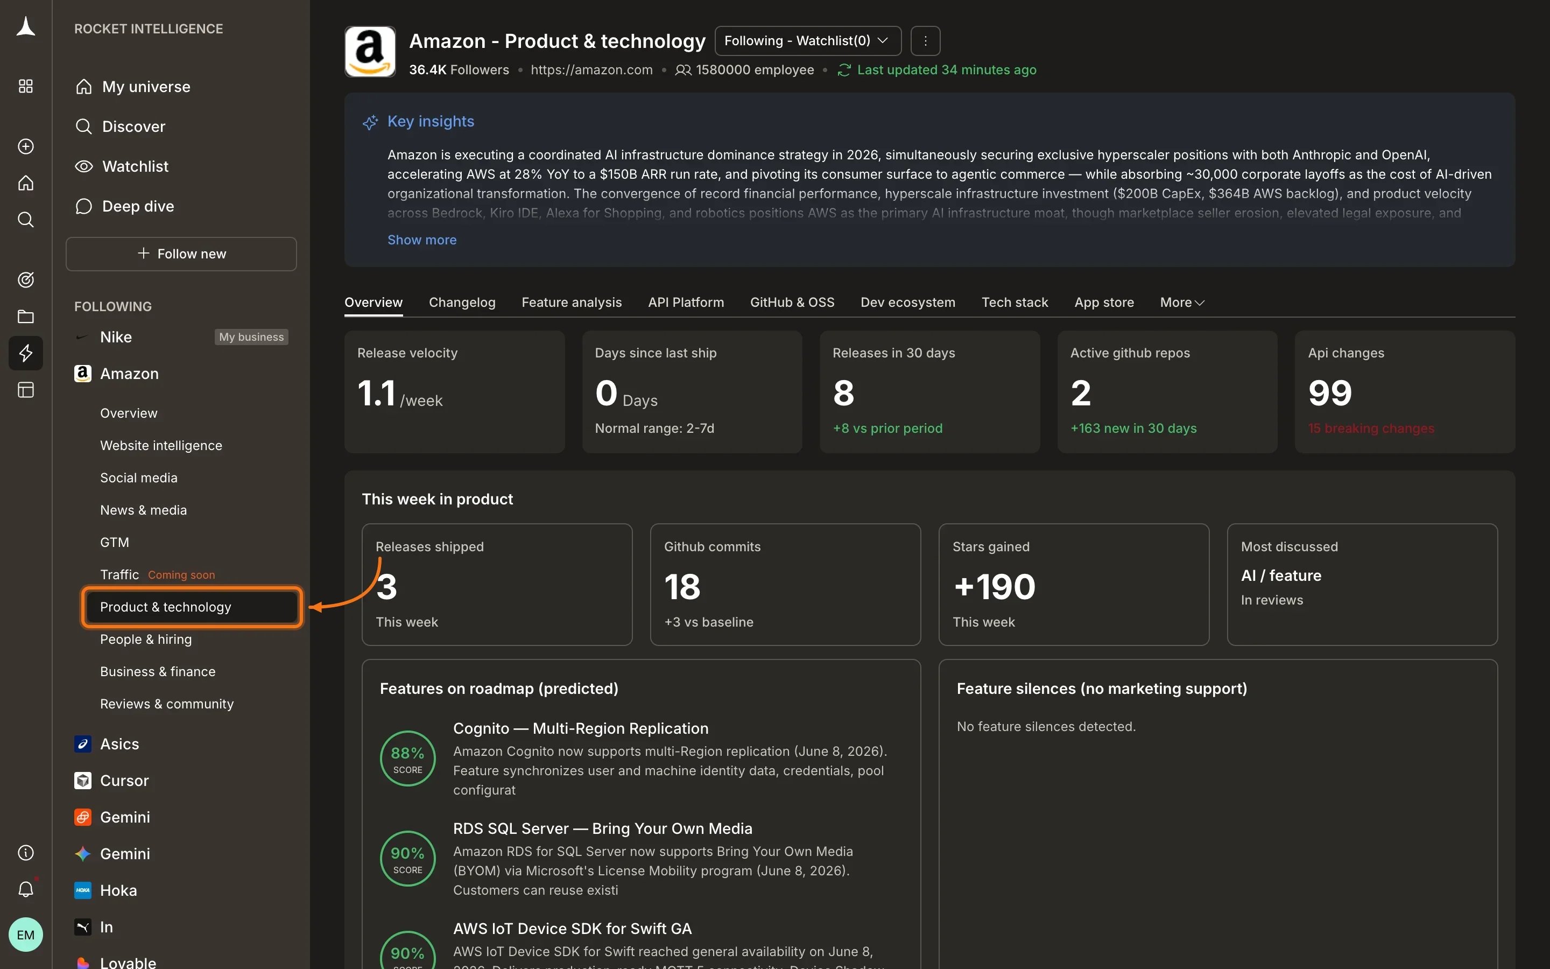Click the refresh icon beside Last updated
The width and height of the screenshot is (1550, 969).
click(843, 70)
